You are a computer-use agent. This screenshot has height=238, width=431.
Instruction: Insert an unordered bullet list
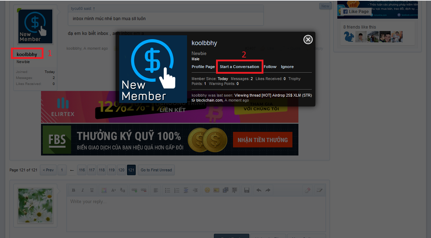coord(168,190)
